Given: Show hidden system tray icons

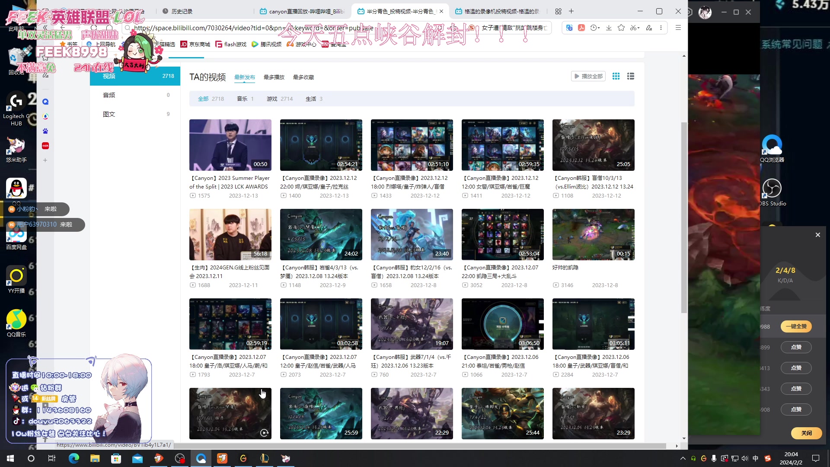Looking at the screenshot, I should pos(683,458).
